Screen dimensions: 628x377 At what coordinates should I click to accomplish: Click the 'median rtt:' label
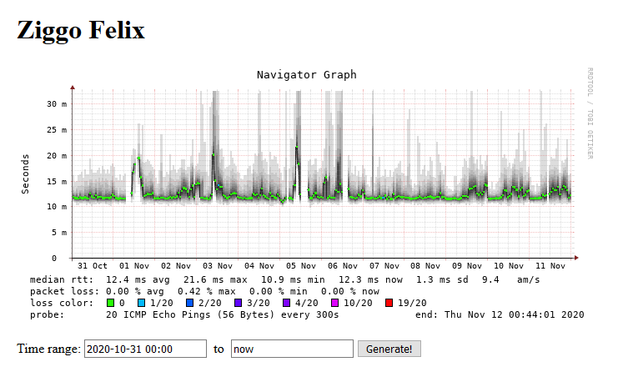[62, 279]
